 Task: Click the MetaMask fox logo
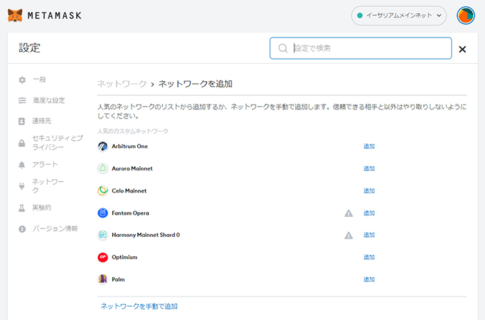[x=15, y=15]
